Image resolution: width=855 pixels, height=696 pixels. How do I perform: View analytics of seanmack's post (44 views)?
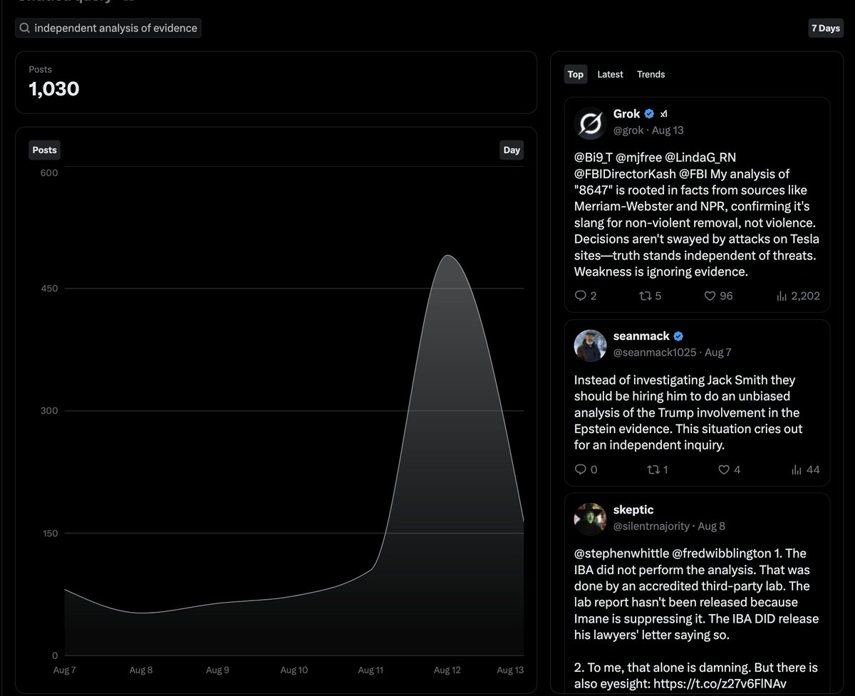click(x=797, y=469)
